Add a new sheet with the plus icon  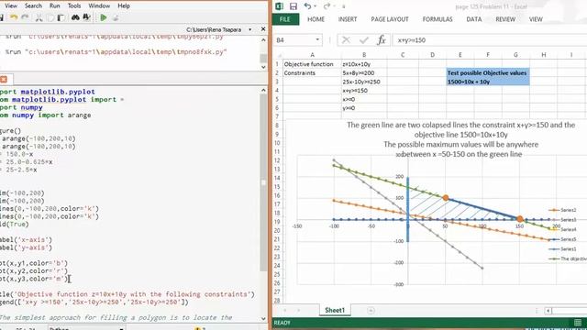[371, 311]
